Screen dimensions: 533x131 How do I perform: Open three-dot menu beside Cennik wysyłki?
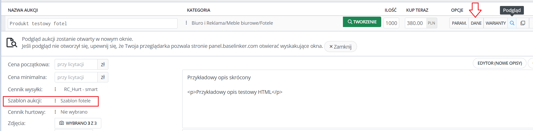tap(55, 89)
